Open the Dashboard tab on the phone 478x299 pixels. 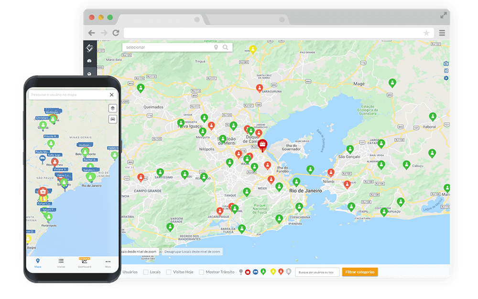(85, 263)
